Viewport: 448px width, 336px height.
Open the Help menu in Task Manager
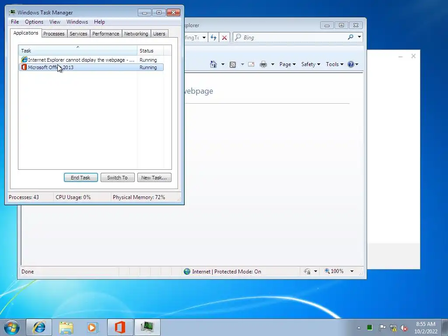[x=99, y=22]
